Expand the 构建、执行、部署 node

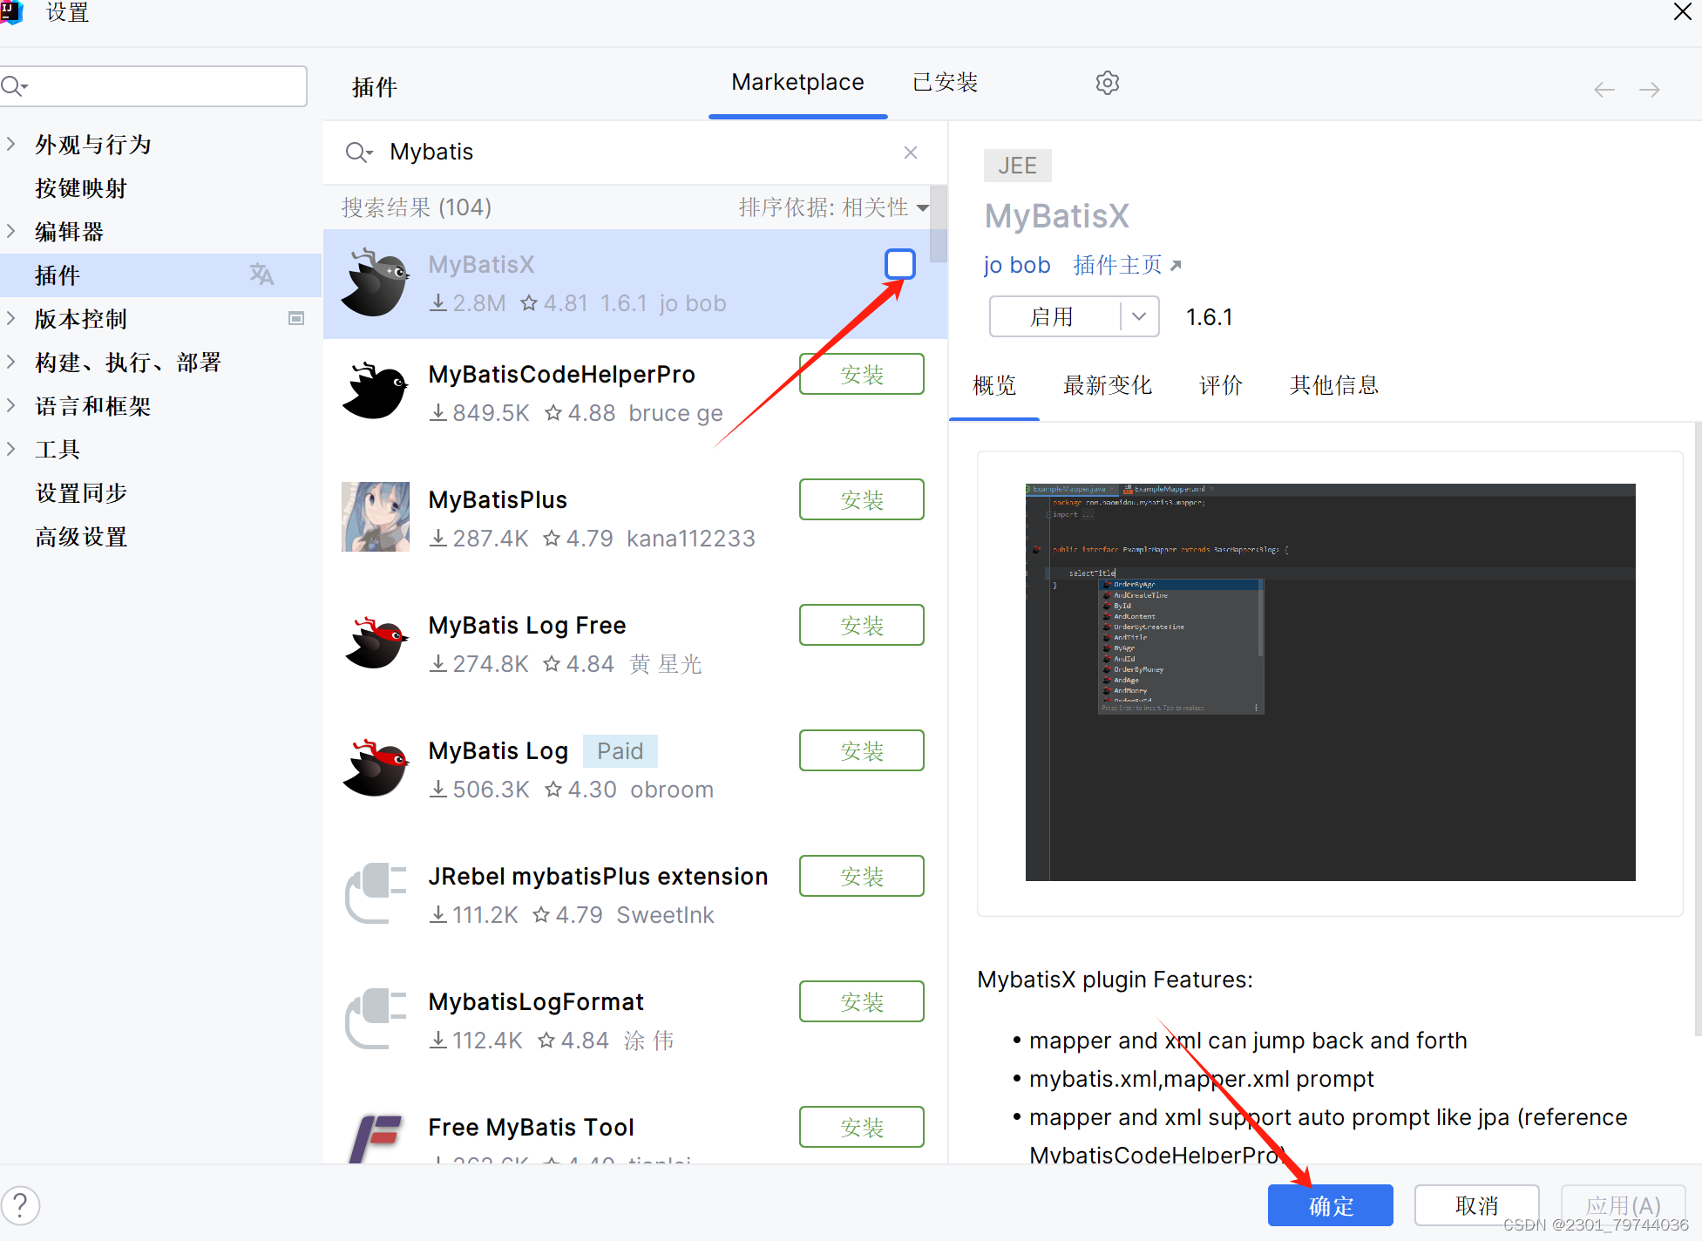tap(10, 362)
